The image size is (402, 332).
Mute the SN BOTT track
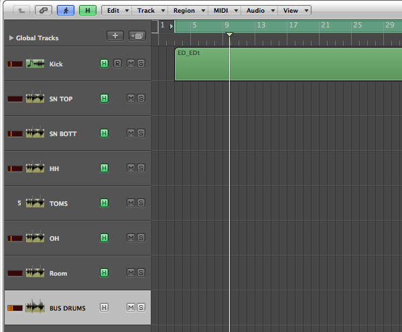point(131,133)
